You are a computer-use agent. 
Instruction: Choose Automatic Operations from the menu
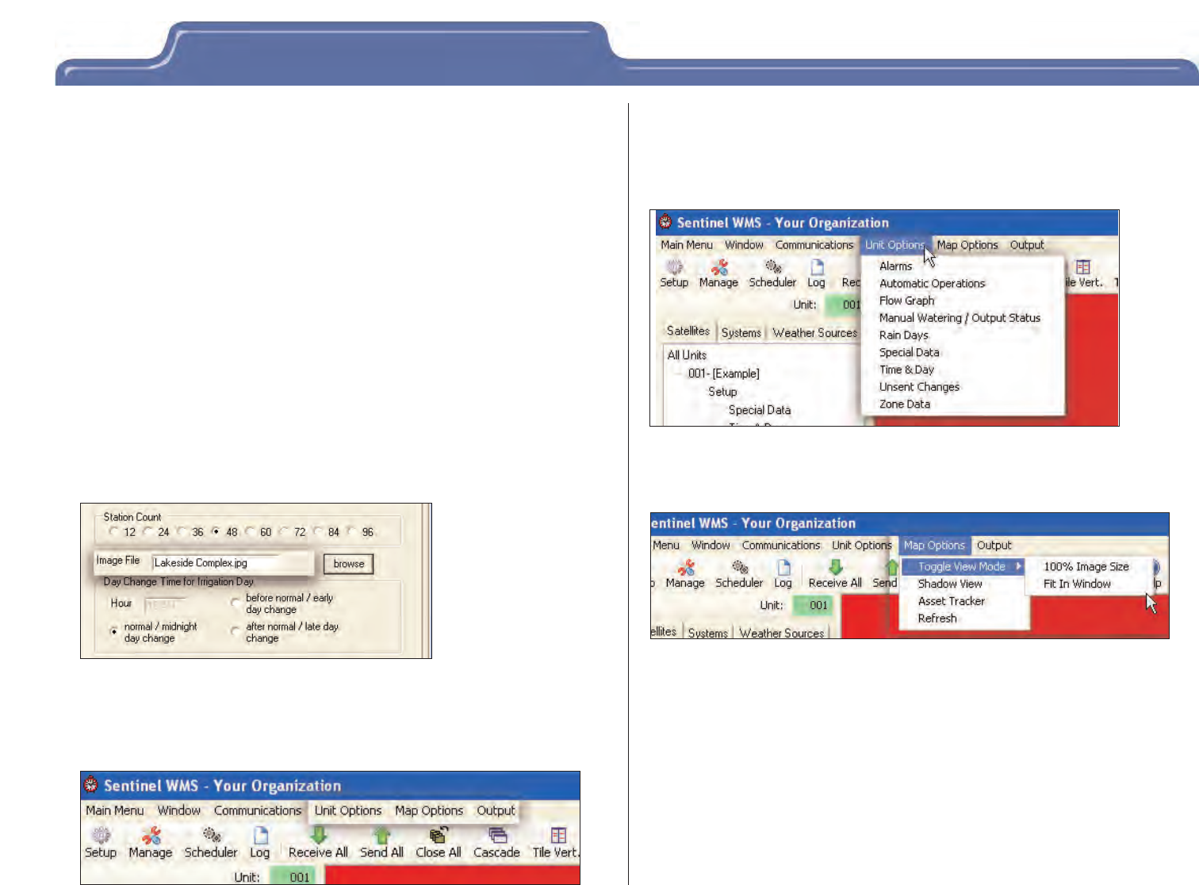pyautogui.click(x=933, y=283)
